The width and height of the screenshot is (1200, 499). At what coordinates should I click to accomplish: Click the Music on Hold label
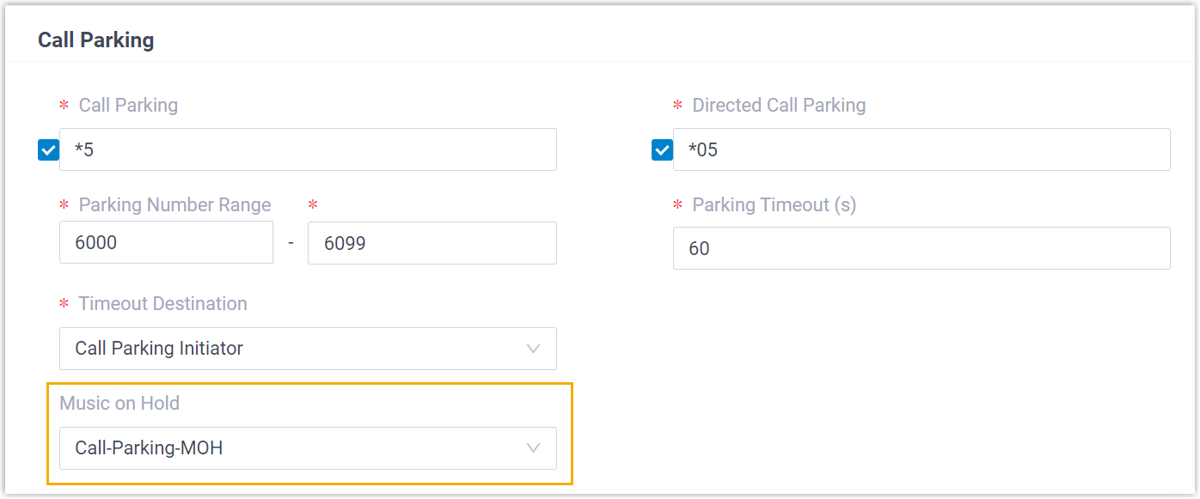pyautogui.click(x=119, y=403)
